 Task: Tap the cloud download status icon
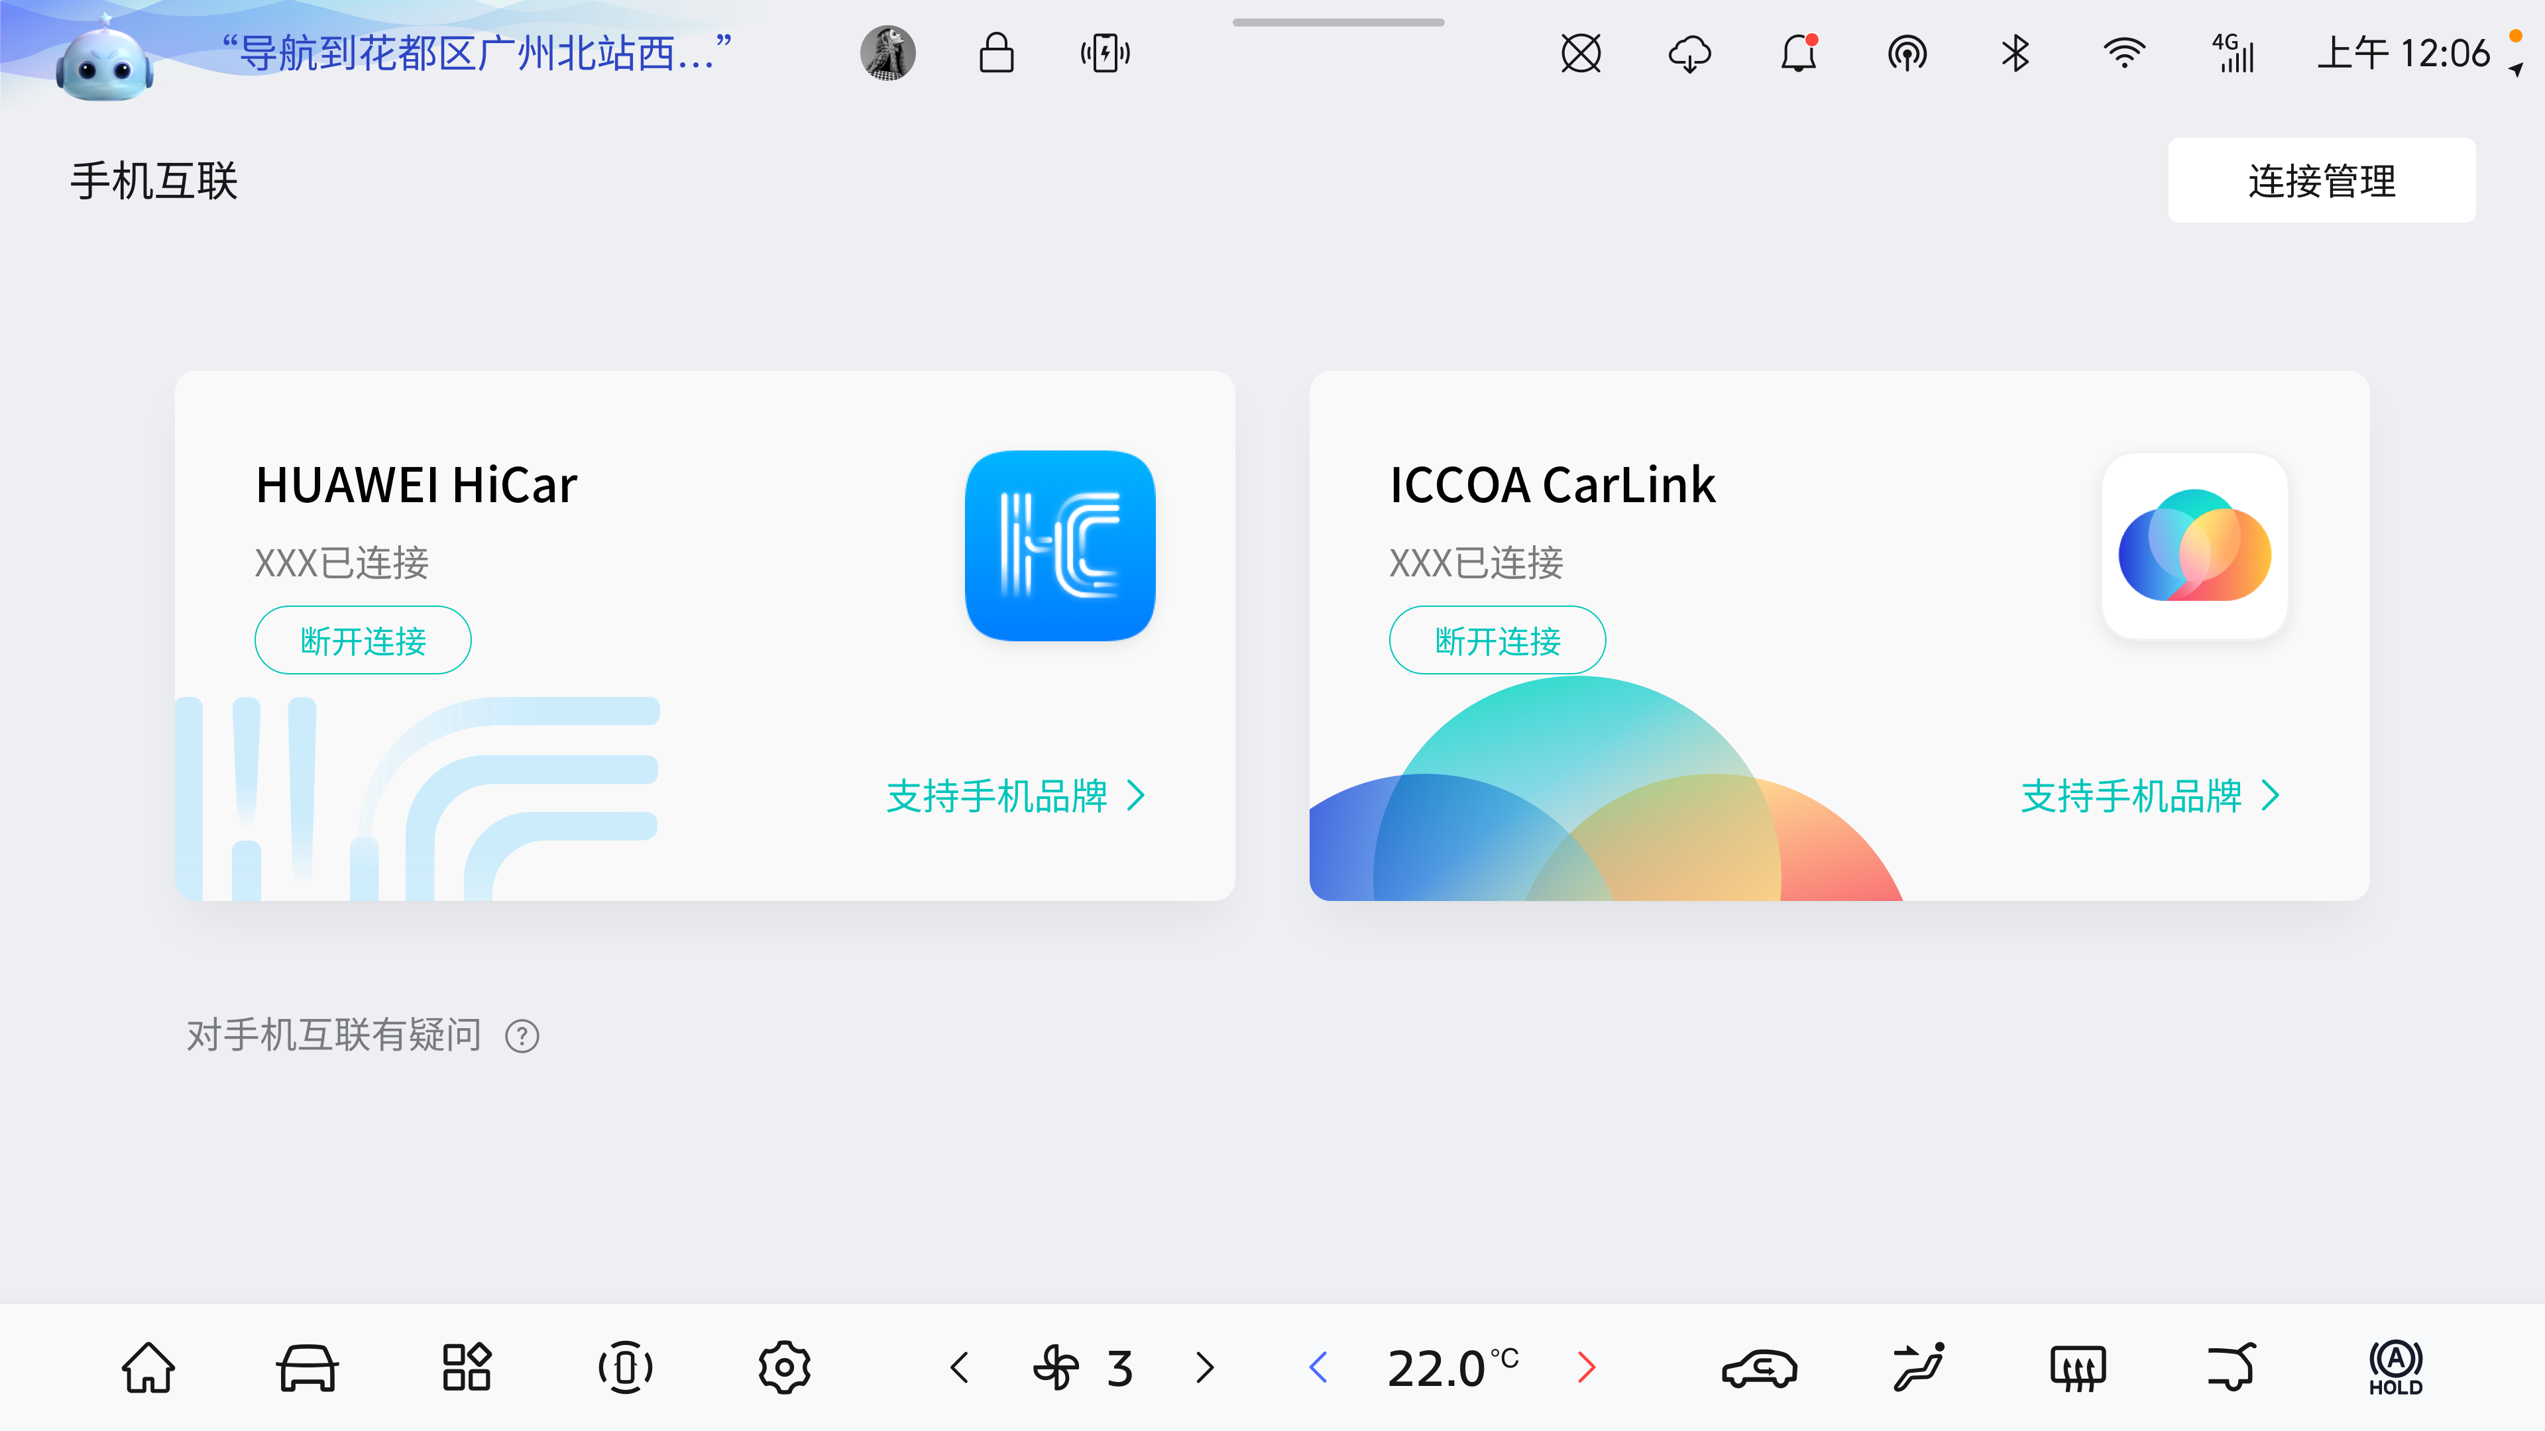pyautogui.click(x=1689, y=53)
